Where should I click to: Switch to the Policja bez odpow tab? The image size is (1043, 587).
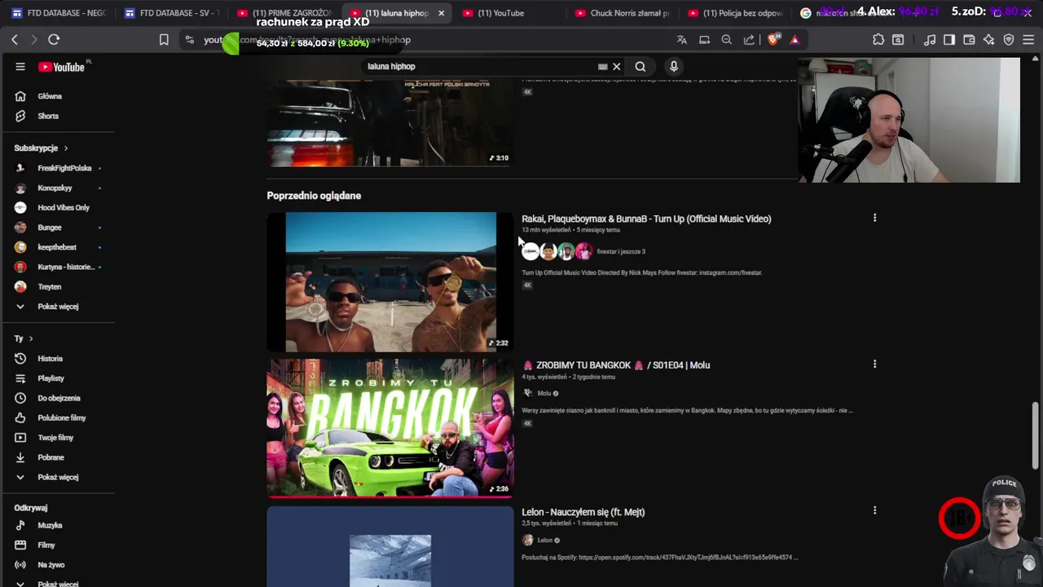[x=735, y=13]
